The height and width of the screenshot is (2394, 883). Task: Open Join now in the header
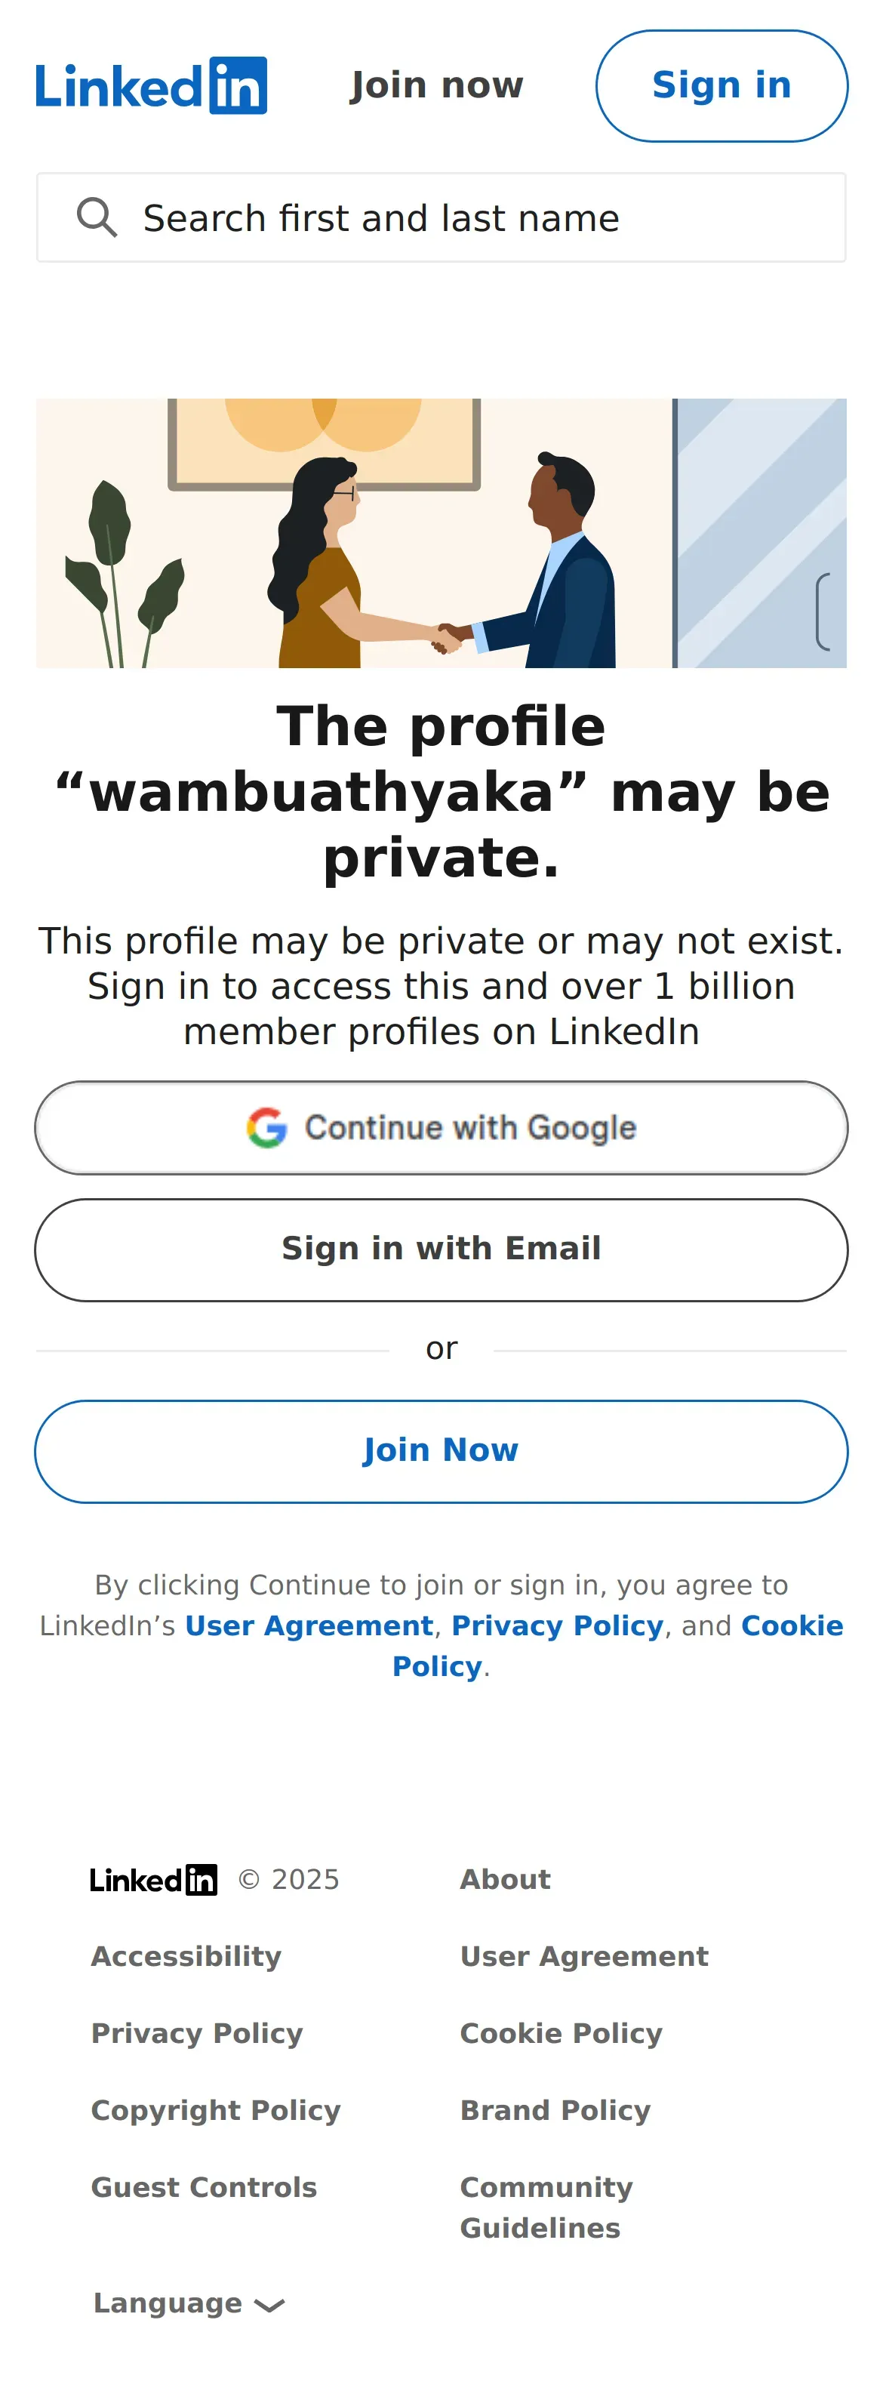click(437, 85)
